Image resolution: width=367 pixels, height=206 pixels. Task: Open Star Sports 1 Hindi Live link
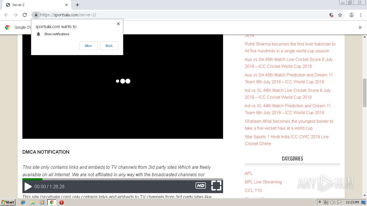point(287,140)
